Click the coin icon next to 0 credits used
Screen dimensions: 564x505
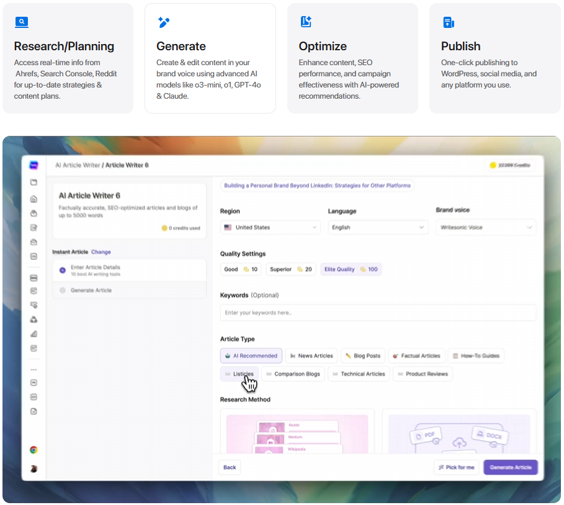pos(164,228)
